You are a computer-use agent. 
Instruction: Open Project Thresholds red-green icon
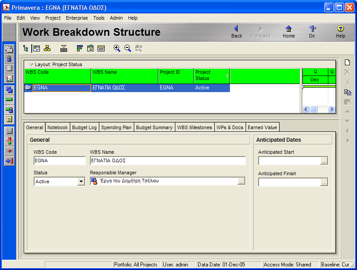coord(9,141)
